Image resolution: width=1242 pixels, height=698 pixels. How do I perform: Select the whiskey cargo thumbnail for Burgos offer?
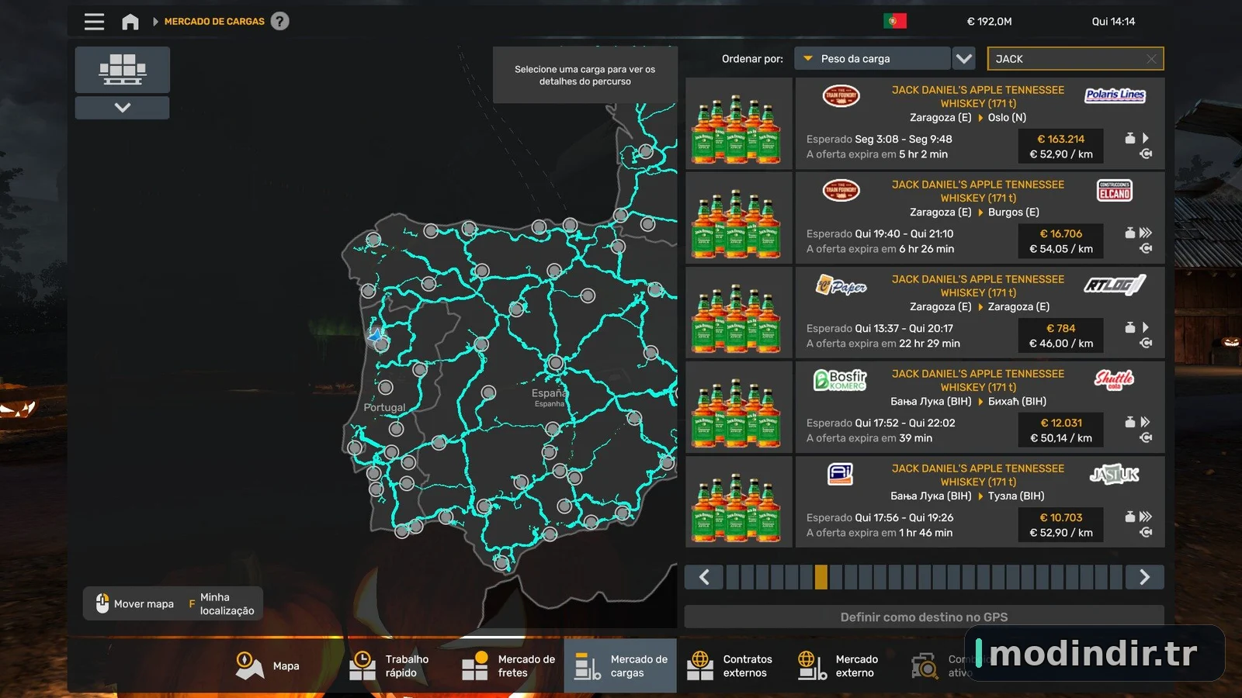(738, 218)
